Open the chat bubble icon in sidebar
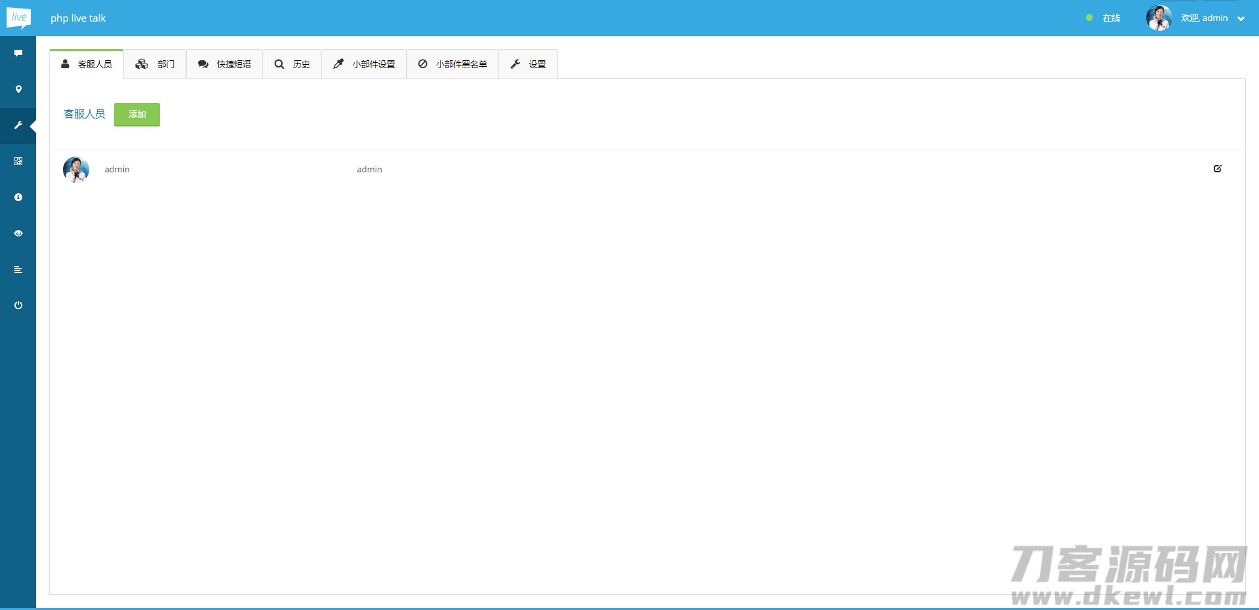This screenshot has width=1259, height=610. (18, 53)
